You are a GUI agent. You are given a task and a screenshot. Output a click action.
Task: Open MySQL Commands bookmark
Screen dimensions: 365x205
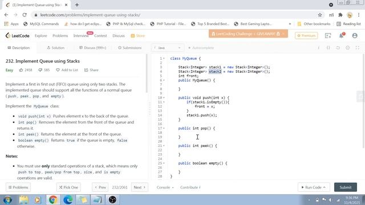coord(41,24)
